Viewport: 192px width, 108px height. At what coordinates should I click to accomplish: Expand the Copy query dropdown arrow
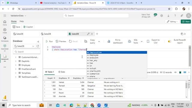[x=99, y=41]
